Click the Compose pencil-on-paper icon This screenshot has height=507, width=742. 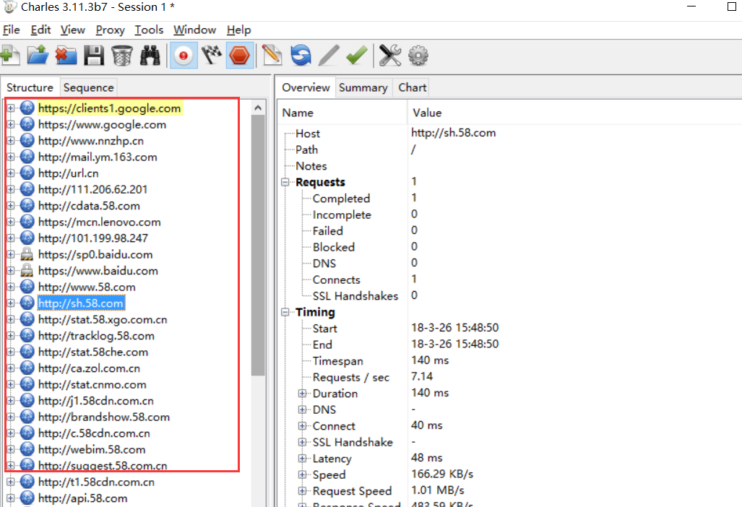(x=272, y=56)
